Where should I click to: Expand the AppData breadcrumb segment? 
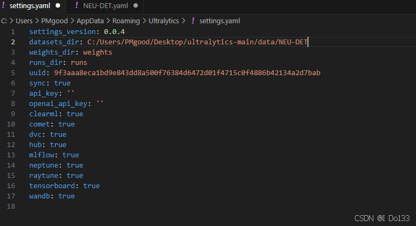pyautogui.click(x=90, y=21)
